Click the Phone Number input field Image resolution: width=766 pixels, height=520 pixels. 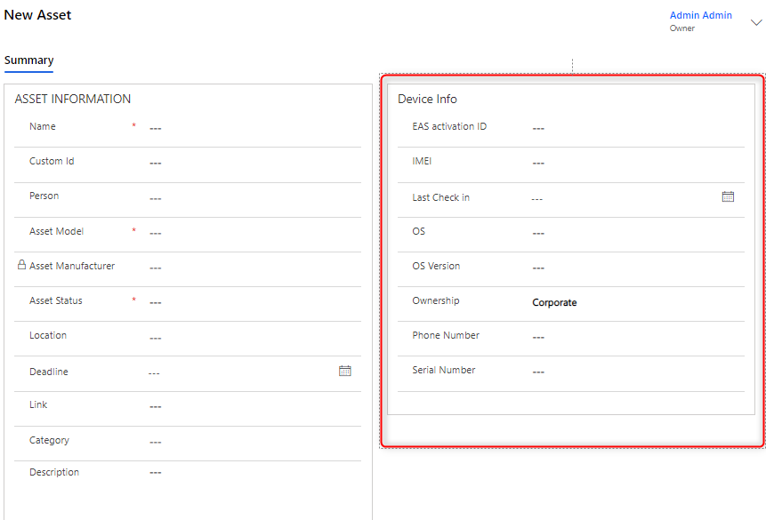click(632, 338)
